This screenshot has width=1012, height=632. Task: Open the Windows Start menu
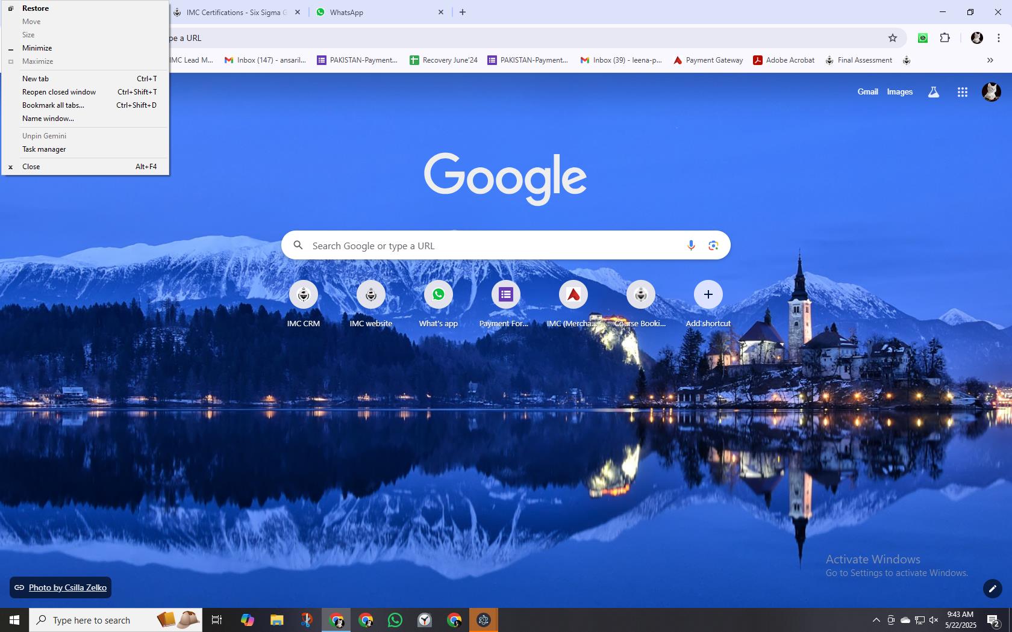(x=14, y=620)
